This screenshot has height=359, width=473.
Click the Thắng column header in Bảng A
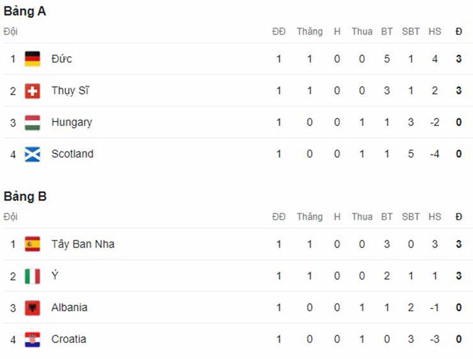[x=309, y=31]
